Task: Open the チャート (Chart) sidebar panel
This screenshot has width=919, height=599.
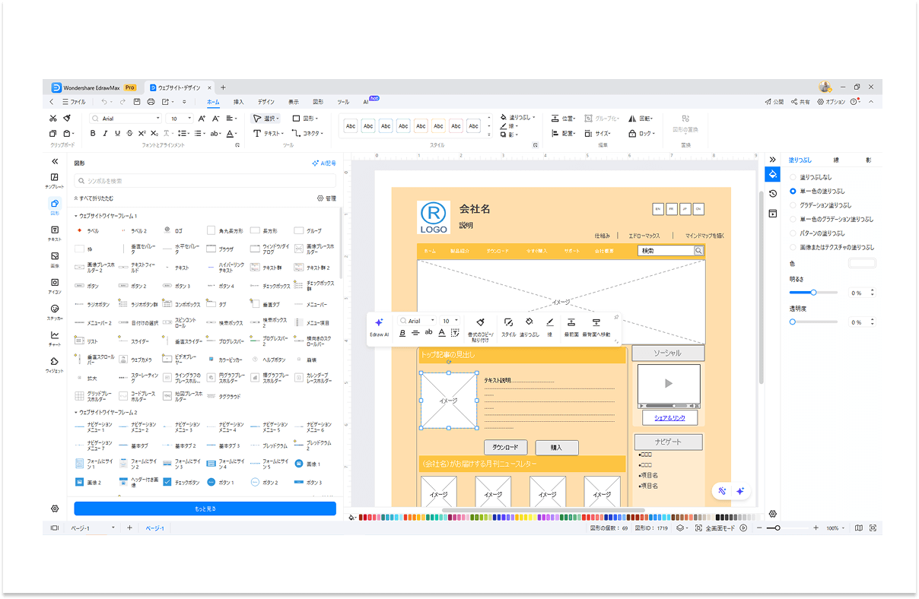Action: [55, 338]
